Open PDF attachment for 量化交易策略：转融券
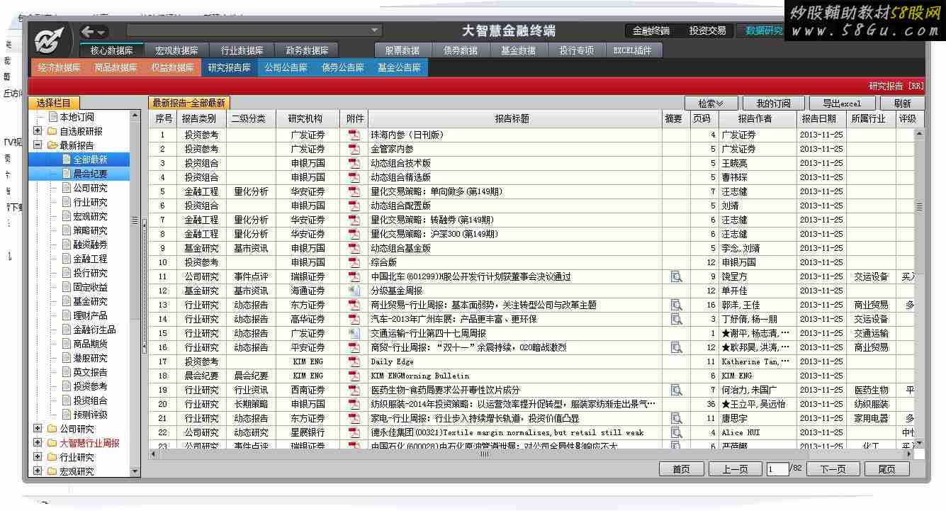This screenshot has width=946, height=511. click(354, 220)
